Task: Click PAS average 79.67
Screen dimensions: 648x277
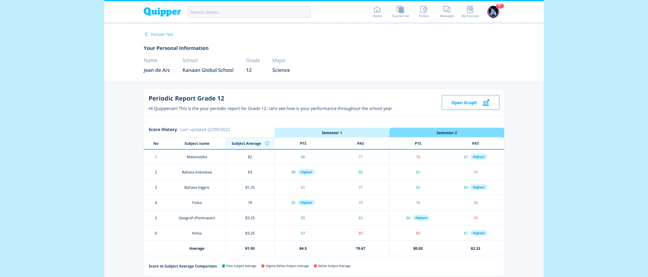Action: (x=360, y=249)
